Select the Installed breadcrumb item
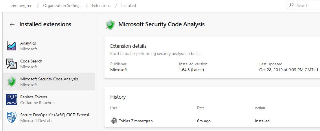The width and height of the screenshot is (320, 131). tap(128, 5)
